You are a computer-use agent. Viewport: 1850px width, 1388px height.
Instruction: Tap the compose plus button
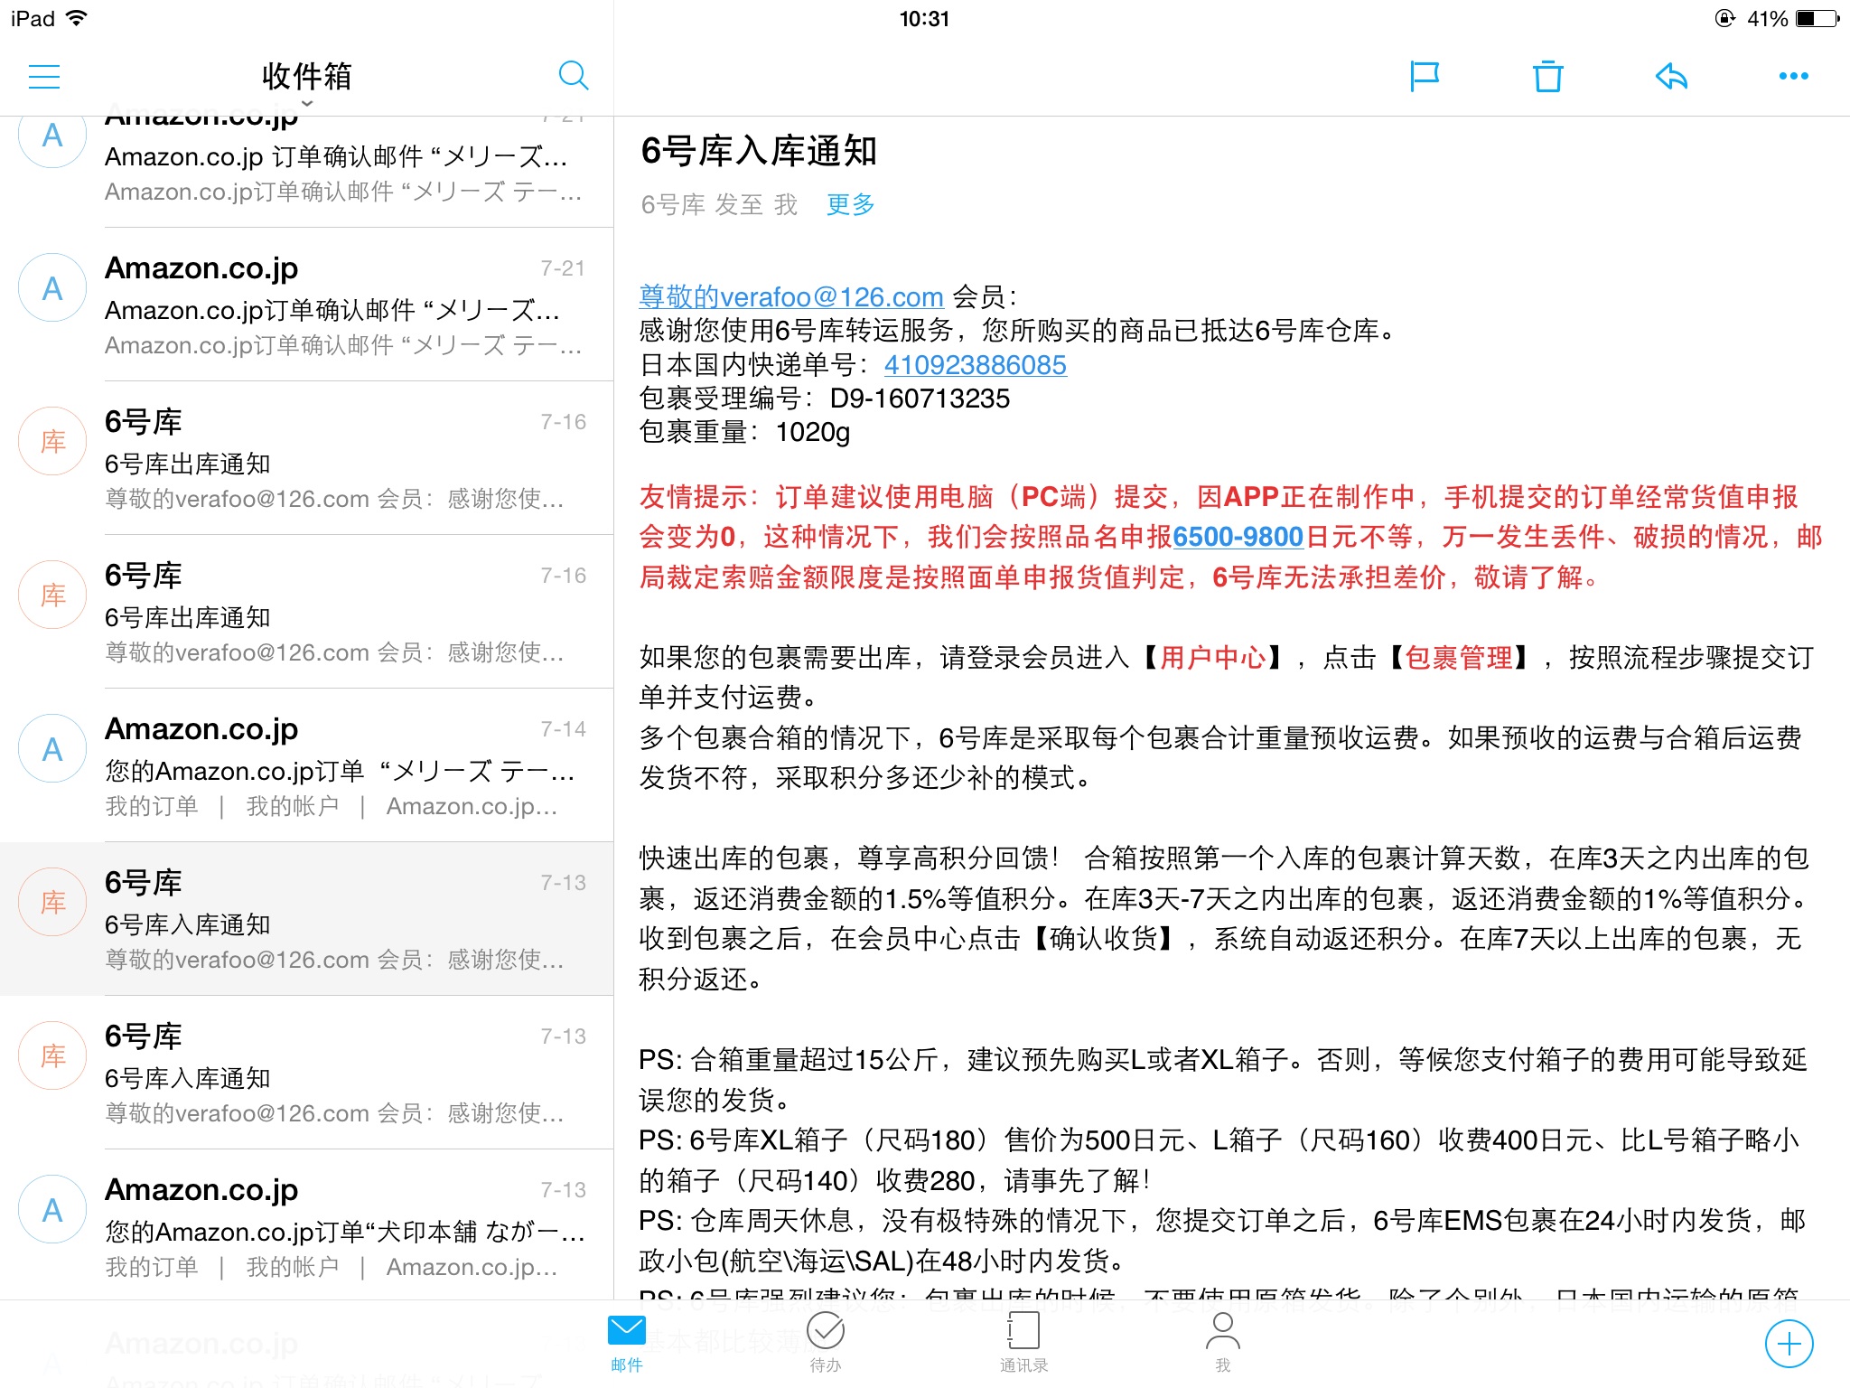(1789, 1344)
